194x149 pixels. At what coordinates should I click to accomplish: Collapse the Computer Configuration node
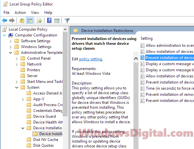pyautogui.click(x=4, y=35)
